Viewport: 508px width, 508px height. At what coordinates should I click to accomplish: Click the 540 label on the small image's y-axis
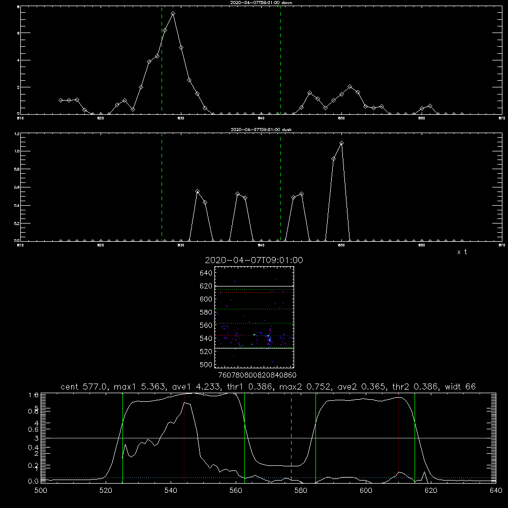coord(206,338)
